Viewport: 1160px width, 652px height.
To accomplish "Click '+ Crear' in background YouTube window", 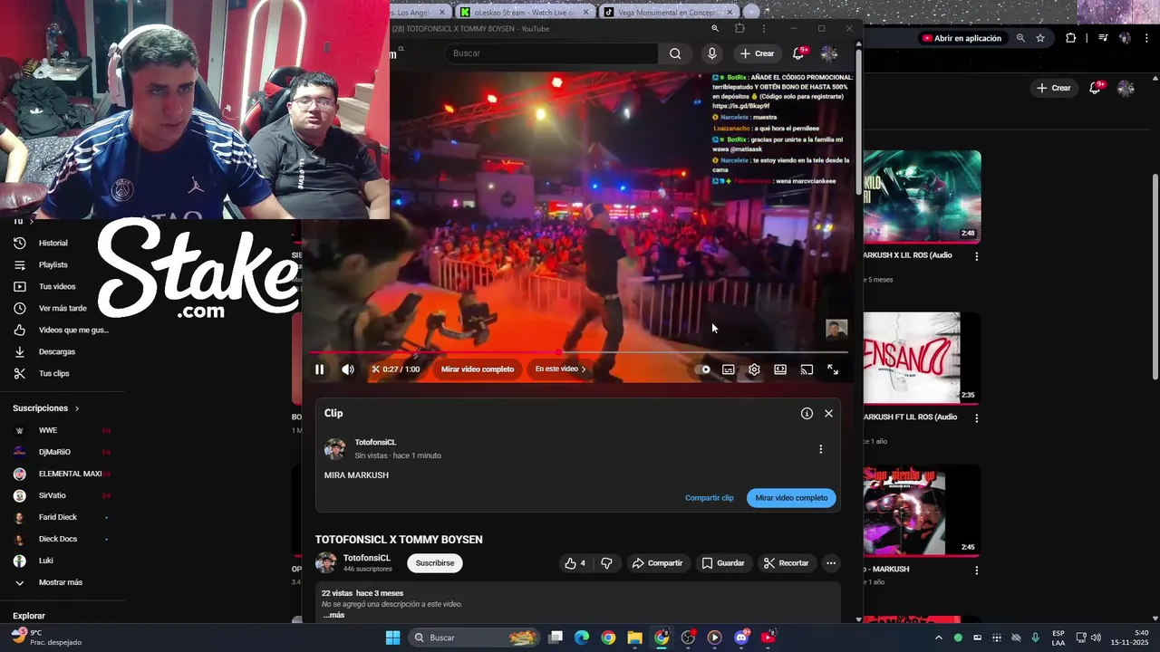I will (x=1054, y=88).
